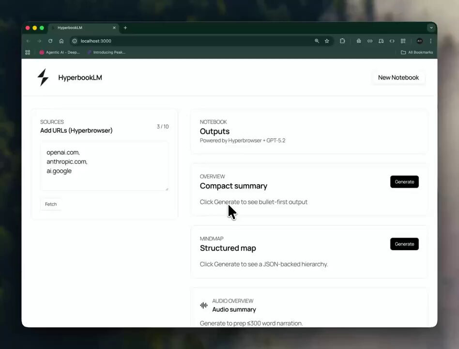This screenshot has height=349, width=459.
Task: Click the Audio summary waveform icon
Action: point(204,305)
